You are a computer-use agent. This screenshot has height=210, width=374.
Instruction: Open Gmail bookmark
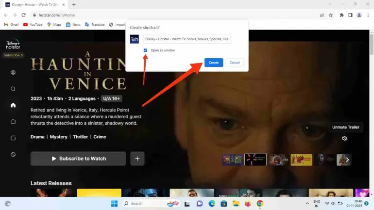click(x=12, y=25)
